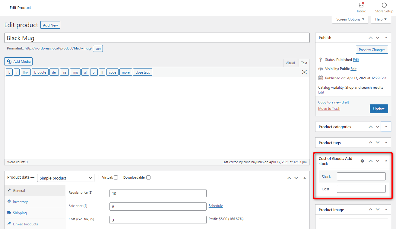Image resolution: width=396 pixels, height=229 pixels.
Task: Move Product image panel up
Action: [371, 210]
